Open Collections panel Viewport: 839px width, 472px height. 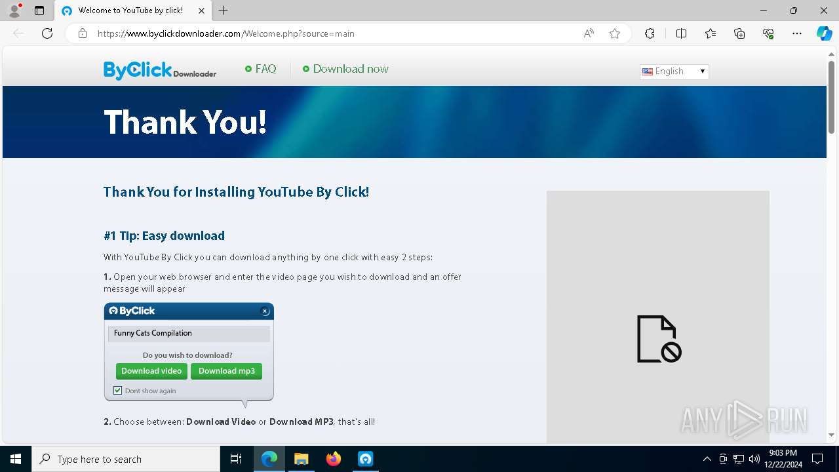coord(739,33)
